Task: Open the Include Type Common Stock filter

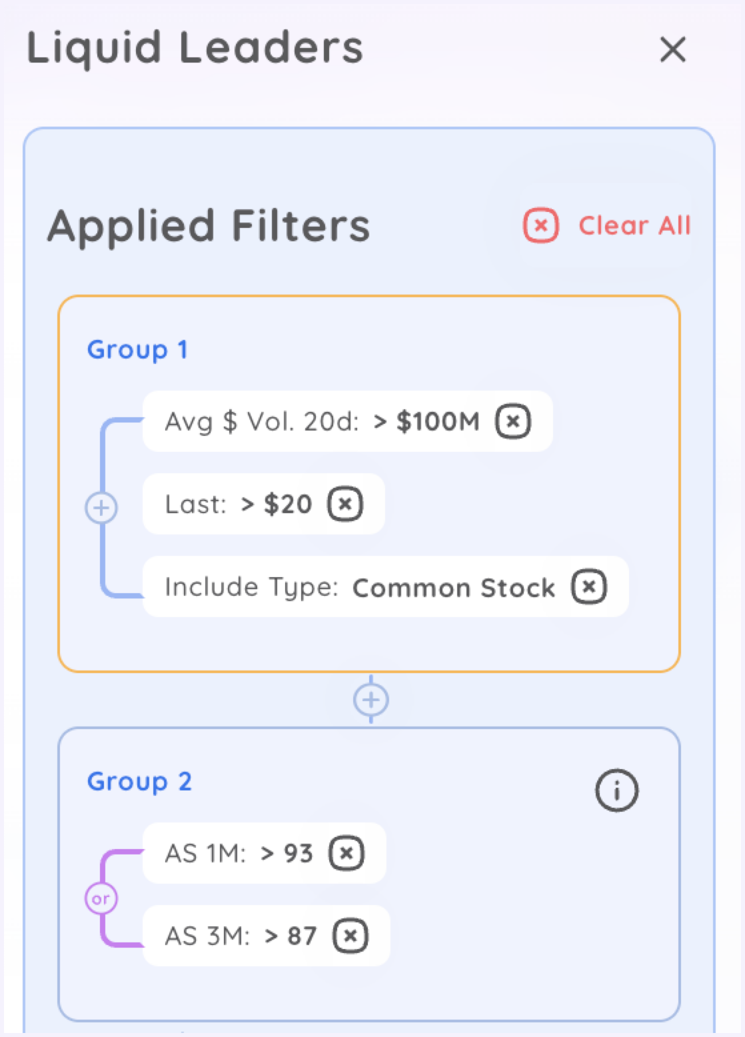Action: click(360, 587)
